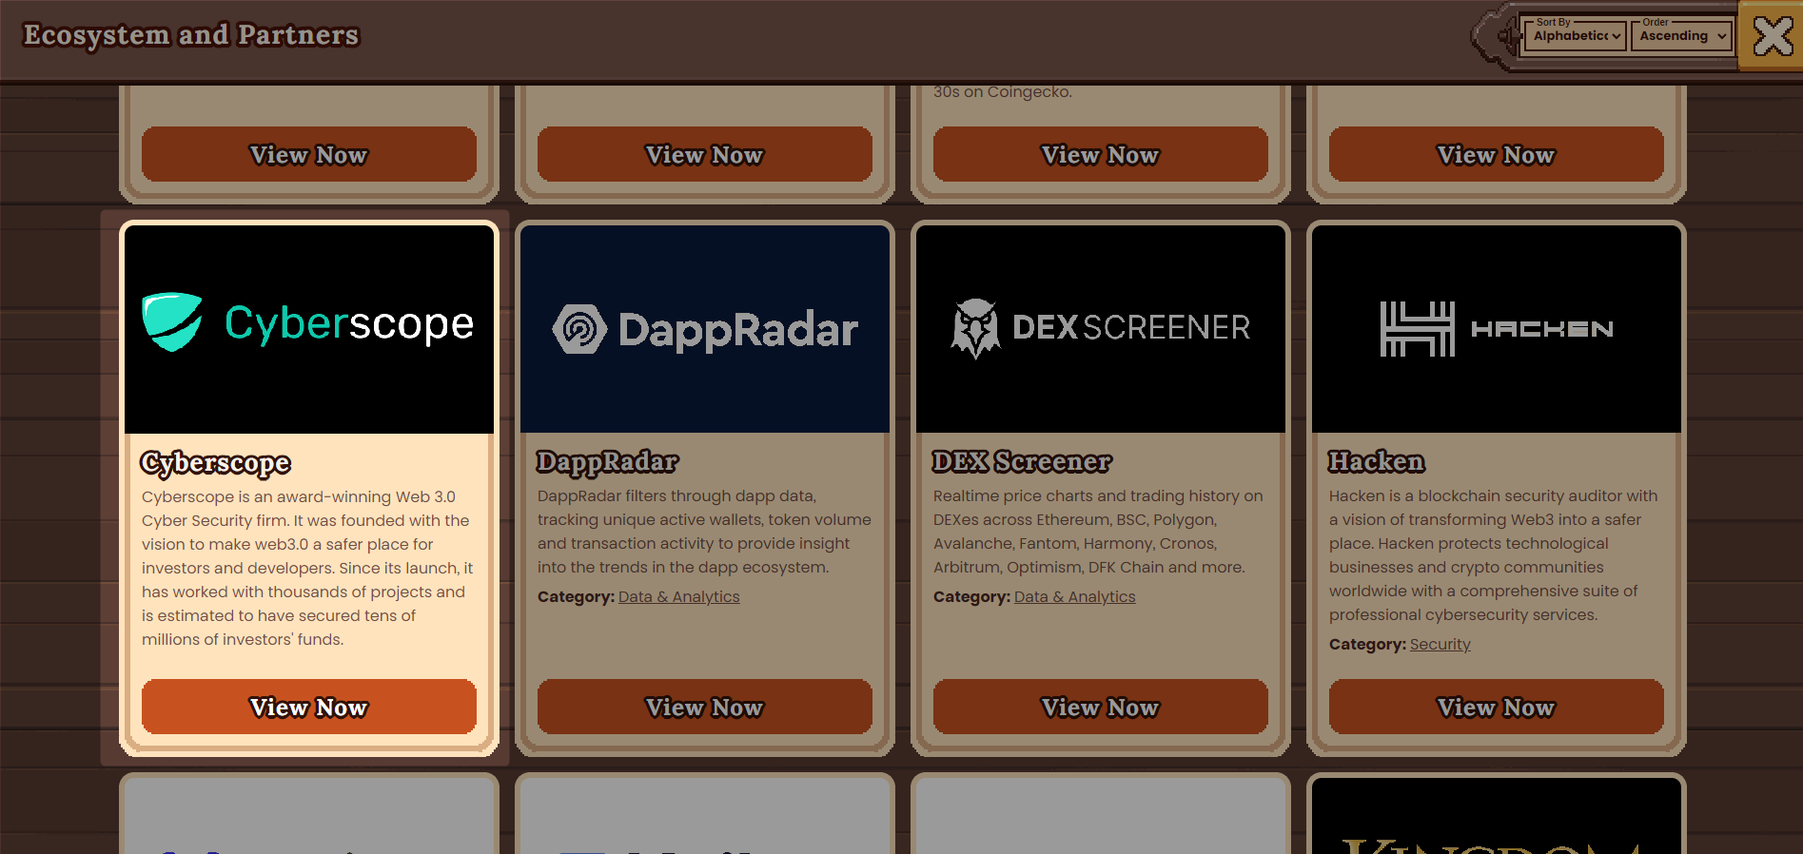Follow DEX Screener's Data & Analytics category link
The height and width of the screenshot is (854, 1803).
[1074, 597]
